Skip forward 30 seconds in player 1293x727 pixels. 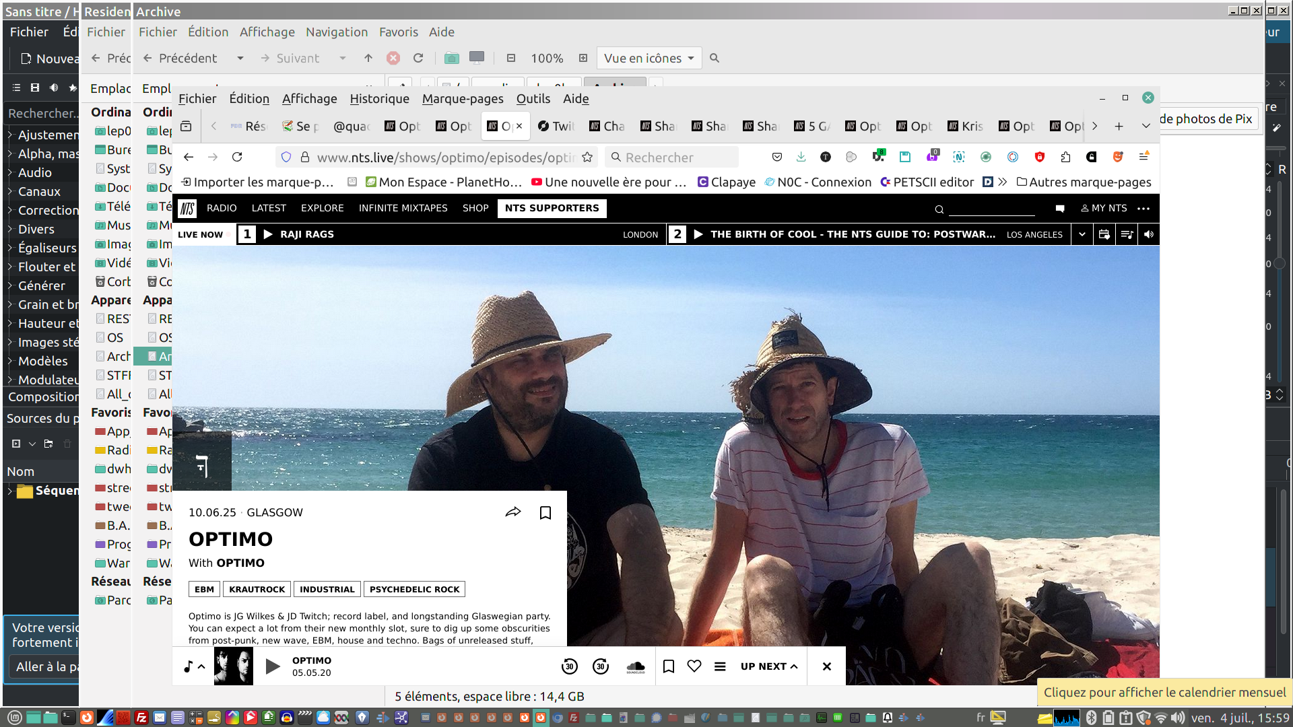[601, 666]
